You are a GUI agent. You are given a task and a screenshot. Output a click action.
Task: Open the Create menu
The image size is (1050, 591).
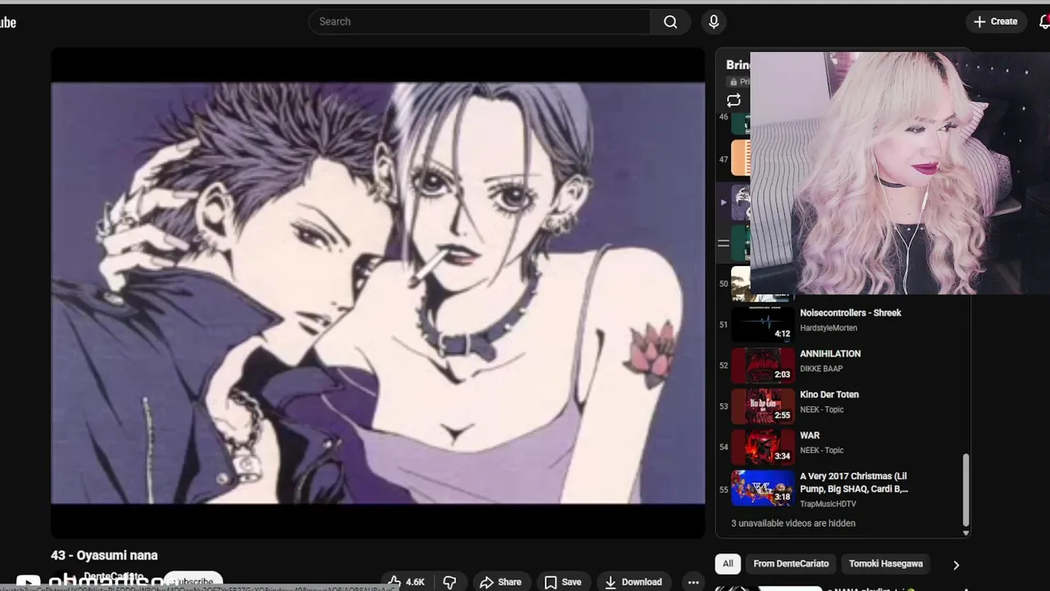click(996, 22)
